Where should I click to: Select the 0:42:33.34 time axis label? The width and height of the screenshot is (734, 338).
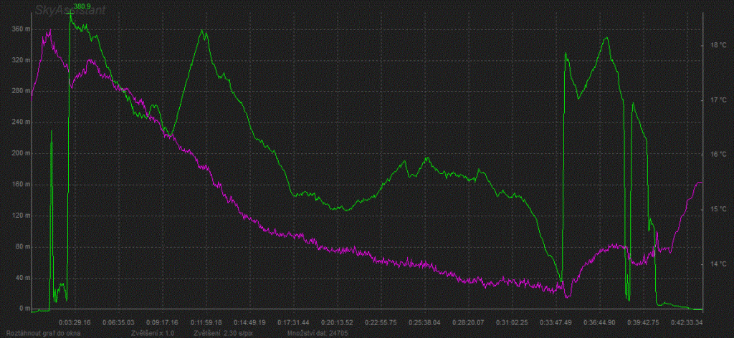coord(686,322)
